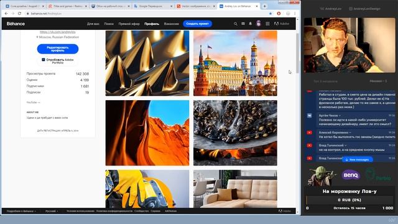Click the webcam video feed
This screenshot has height=224, width=398.
(x=349, y=45)
